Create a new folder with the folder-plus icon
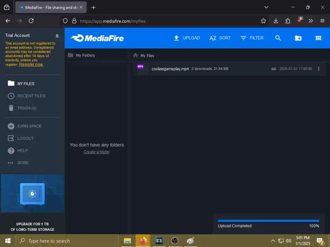 click(298, 38)
